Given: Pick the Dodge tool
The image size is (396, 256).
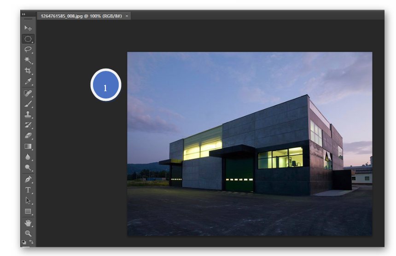Looking at the screenshot, I should point(28,168).
